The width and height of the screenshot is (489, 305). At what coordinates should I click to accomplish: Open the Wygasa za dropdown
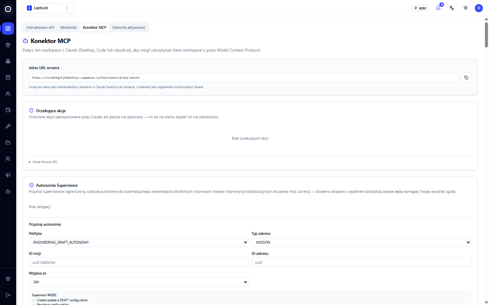click(x=139, y=282)
